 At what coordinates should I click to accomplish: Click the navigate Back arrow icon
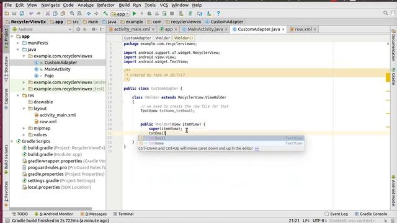click(x=89, y=14)
